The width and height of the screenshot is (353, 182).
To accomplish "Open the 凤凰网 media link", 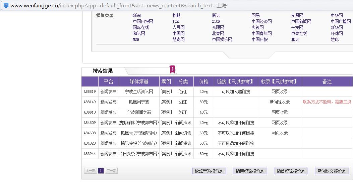I will 297,15.
